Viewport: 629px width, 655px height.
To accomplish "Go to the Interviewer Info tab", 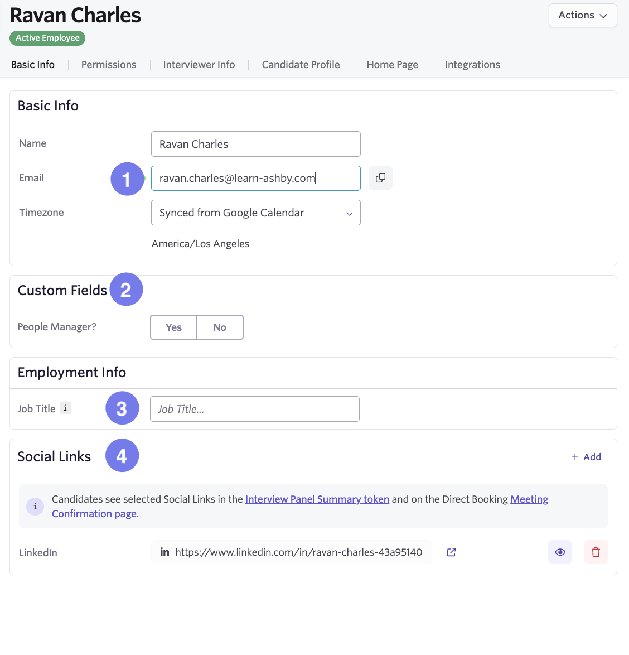I will pyautogui.click(x=199, y=65).
